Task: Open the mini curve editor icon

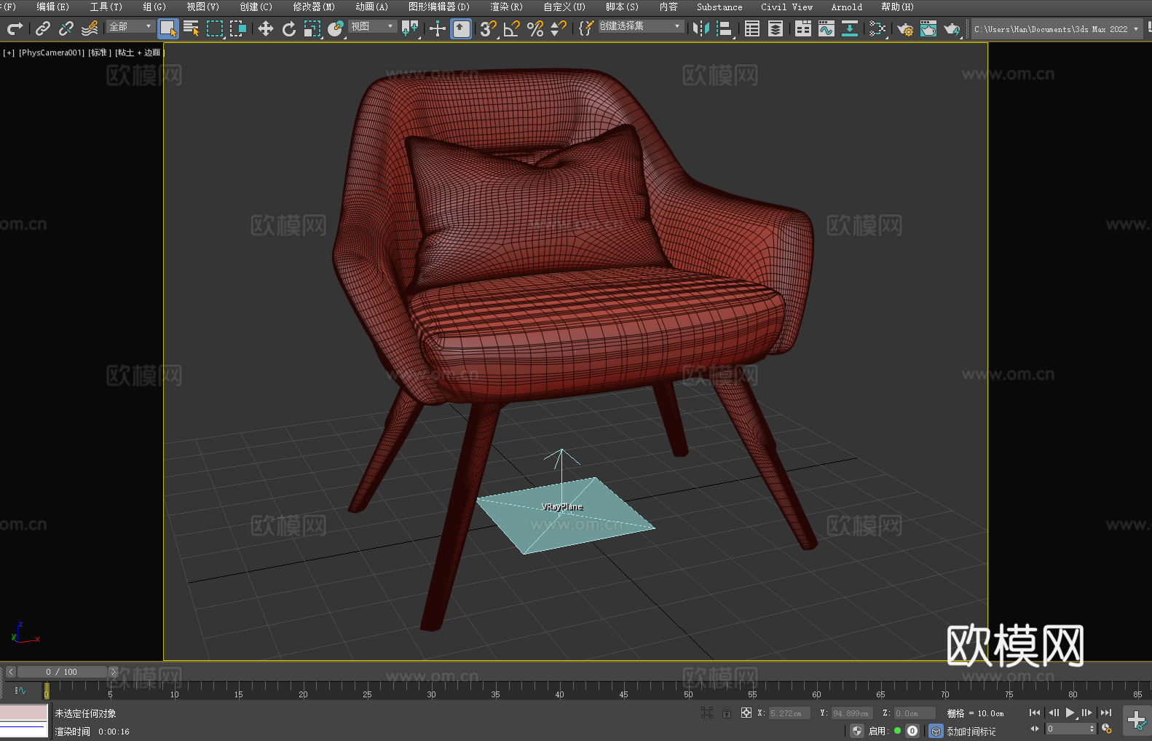Action: [20, 690]
